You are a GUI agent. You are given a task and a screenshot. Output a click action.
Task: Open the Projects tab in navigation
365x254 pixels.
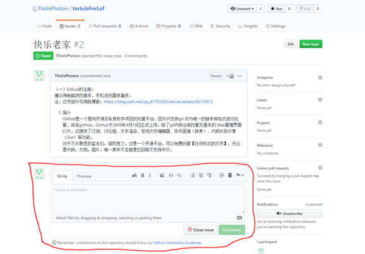coord(169,26)
